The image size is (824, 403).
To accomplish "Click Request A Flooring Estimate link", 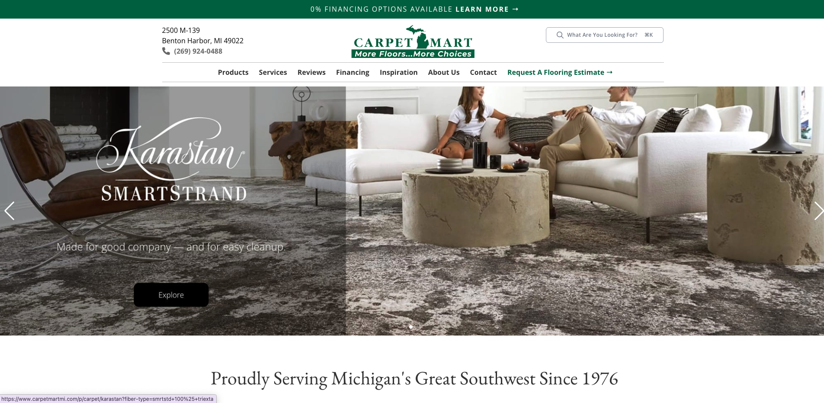I will (560, 72).
